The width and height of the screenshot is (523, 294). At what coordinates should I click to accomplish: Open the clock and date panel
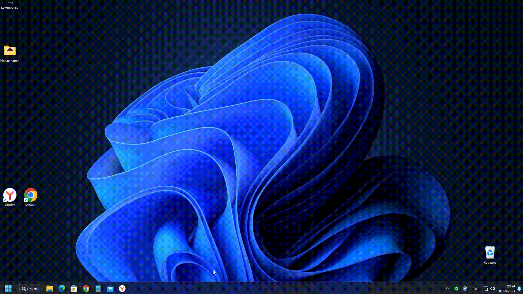tap(507, 289)
